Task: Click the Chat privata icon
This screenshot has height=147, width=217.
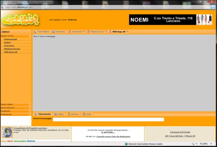Action: 36,114
